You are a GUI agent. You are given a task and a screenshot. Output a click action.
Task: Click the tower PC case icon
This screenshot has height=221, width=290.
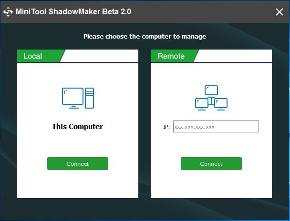90,98
